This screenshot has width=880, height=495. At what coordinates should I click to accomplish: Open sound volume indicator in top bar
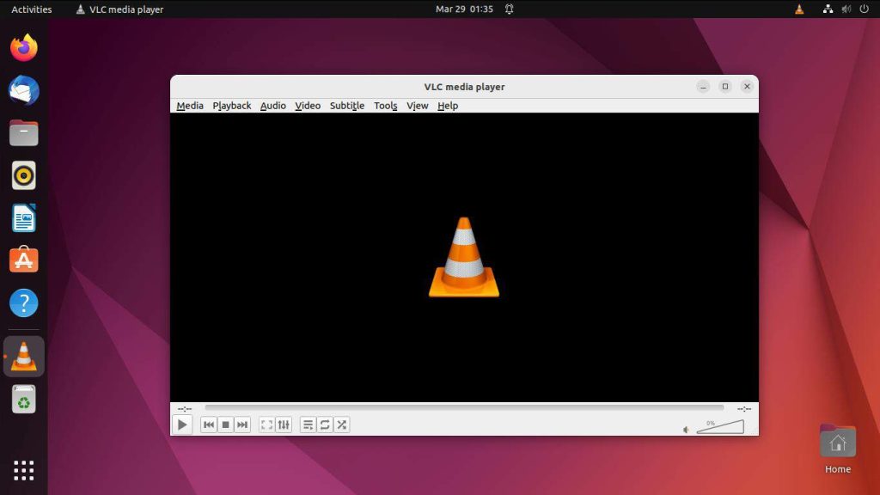[x=846, y=9]
